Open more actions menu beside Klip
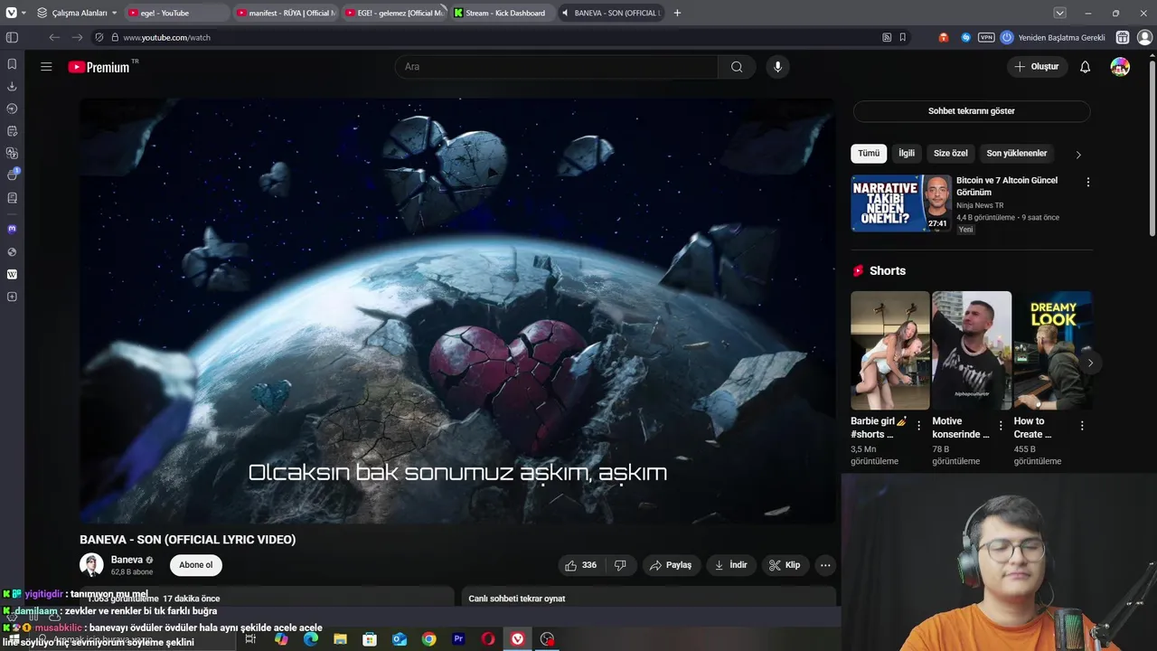1157x651 pixels. [x=824, y=565]
